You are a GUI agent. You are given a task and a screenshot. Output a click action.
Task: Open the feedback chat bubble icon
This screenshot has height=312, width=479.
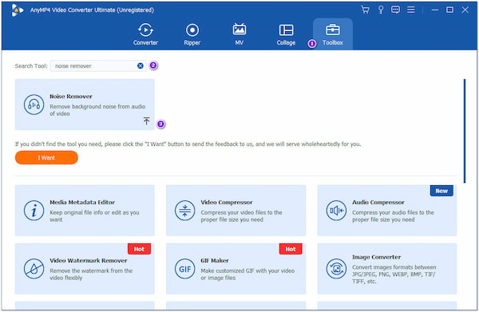(x=395, y=10)
